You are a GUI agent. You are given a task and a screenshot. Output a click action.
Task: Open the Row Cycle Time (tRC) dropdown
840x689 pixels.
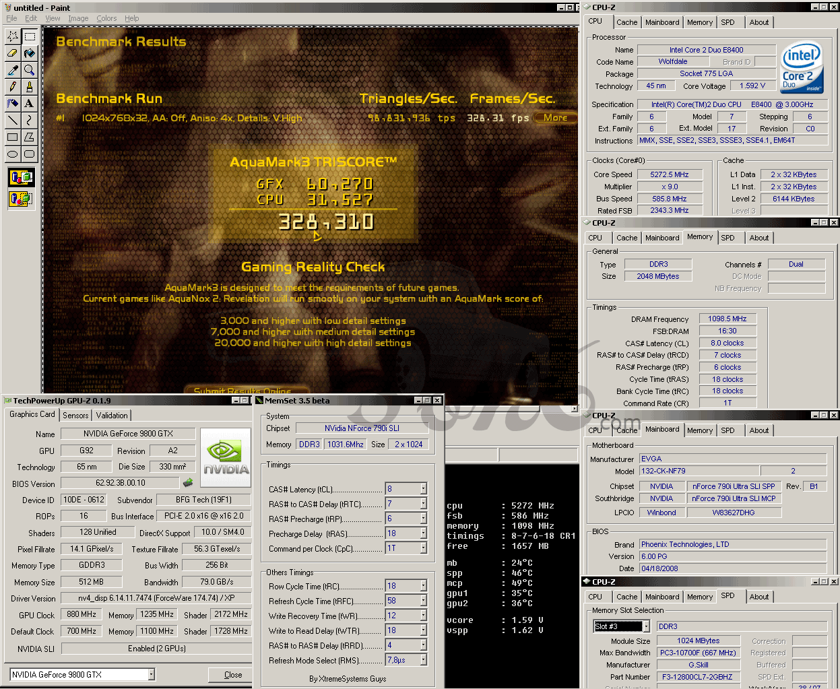tap(423, 586)
